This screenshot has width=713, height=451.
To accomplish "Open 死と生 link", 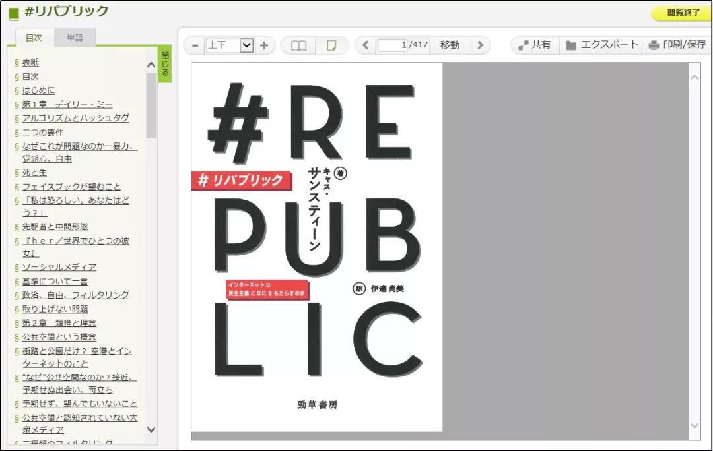I will click(34, 173).
